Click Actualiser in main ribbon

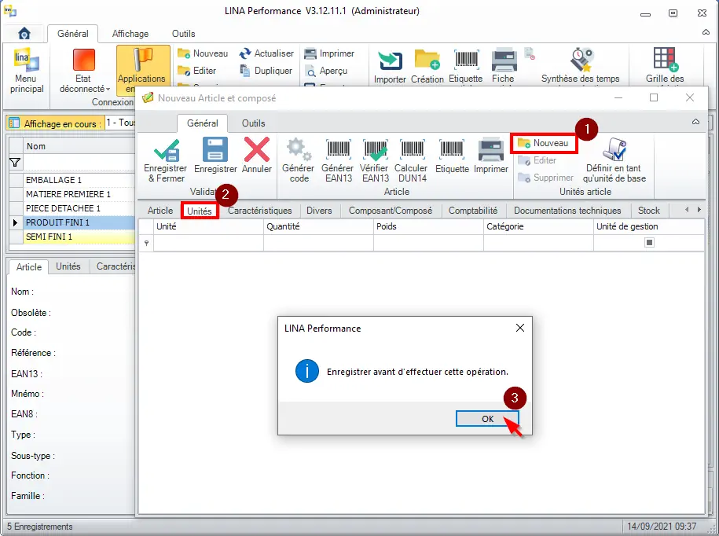[266, 53]
